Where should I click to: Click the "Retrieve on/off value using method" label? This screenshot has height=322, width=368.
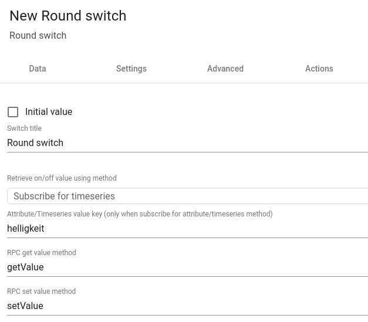tap(62, 178)
